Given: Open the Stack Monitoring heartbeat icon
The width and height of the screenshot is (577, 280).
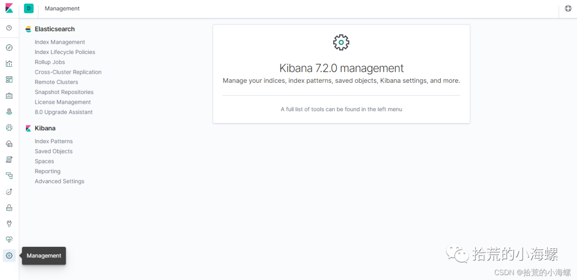Looking at the screenshot, I should pyautogui.click(x=9, y=239).
